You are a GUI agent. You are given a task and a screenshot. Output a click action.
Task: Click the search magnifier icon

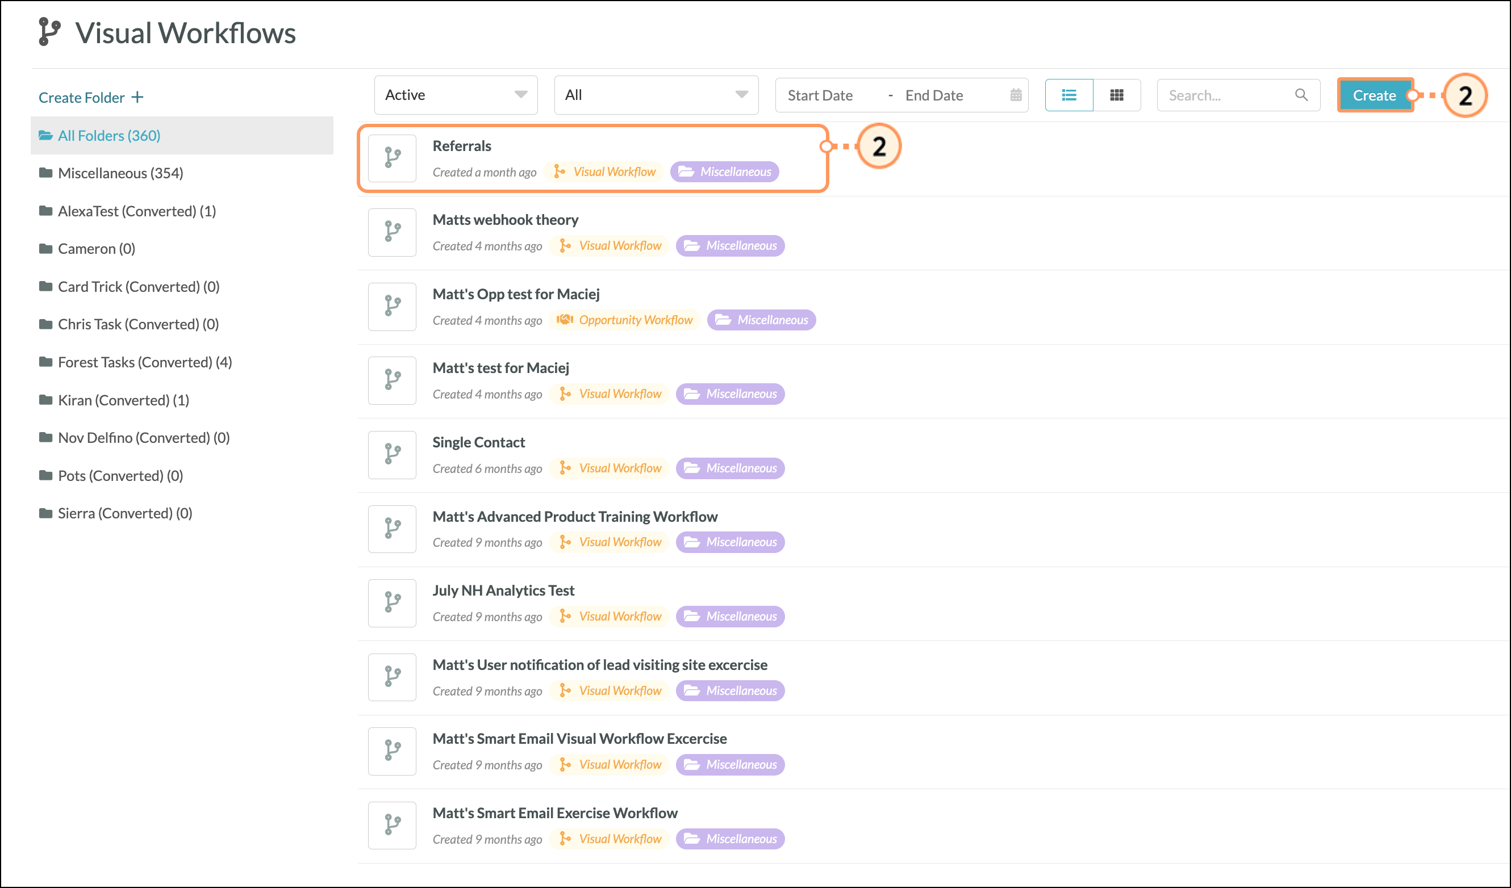[x=1301, y=95]
